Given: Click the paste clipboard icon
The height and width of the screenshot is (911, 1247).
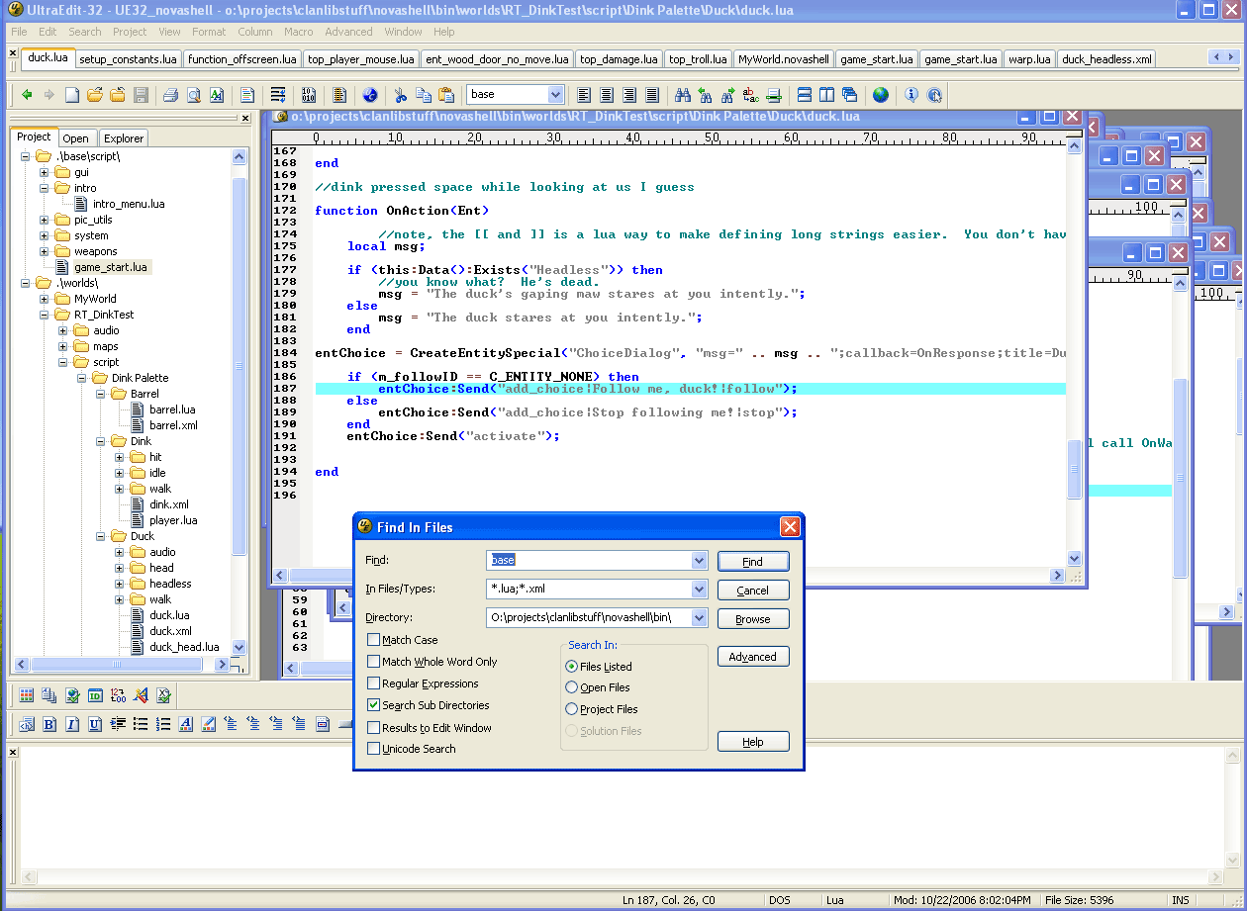Looking at the screenshot, I should [x=445, y=95].
